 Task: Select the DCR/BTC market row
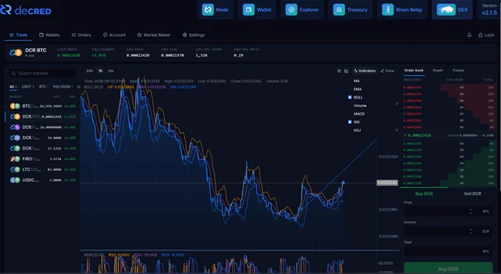43,116
